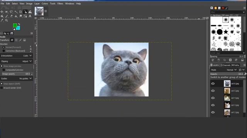Viewport: 247px width, 138px height.
Task: Select the Text tool
Action: 30,16
